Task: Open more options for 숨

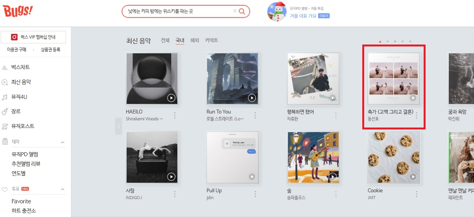Action: coord(336,194)
